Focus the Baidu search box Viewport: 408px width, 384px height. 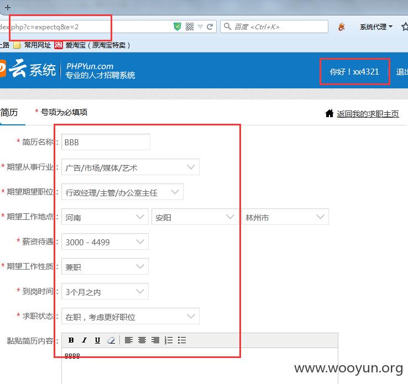click(274, 27)
